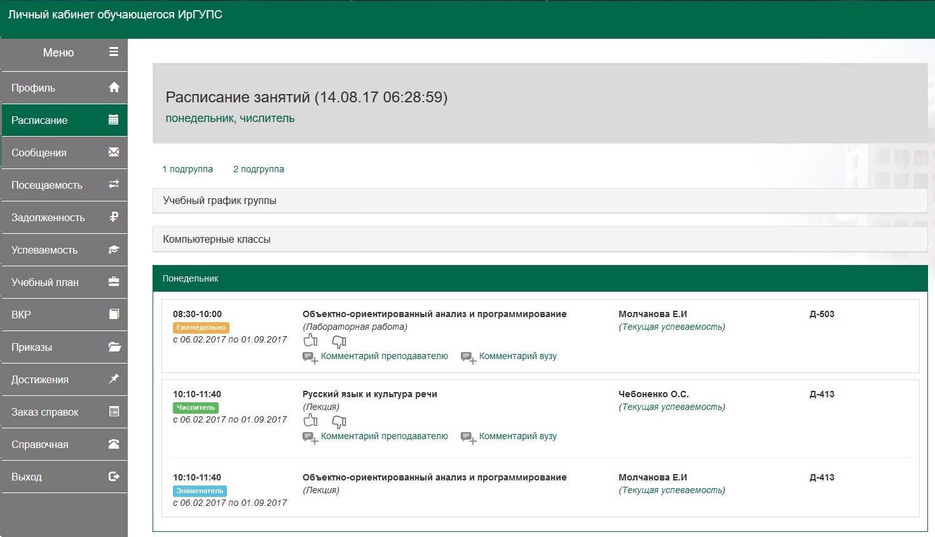Click teacher comment icon for 08:30 class

point(310,357)
